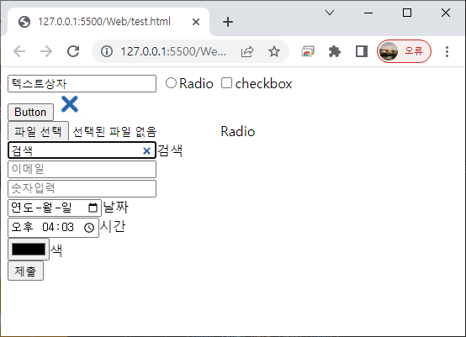Click 파일 선택 to choose a file
466x337 pixels.
38,130
